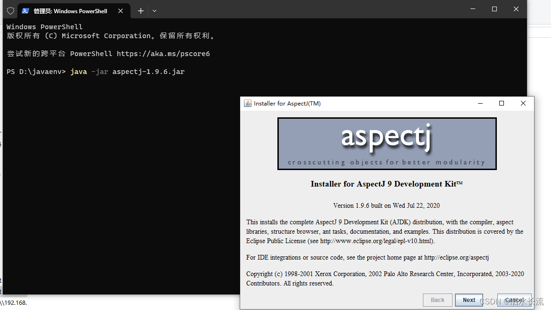Click the disabled Back button in the installer
The width and height of the screenshot is (551, 310).
(x=438, y=300)
